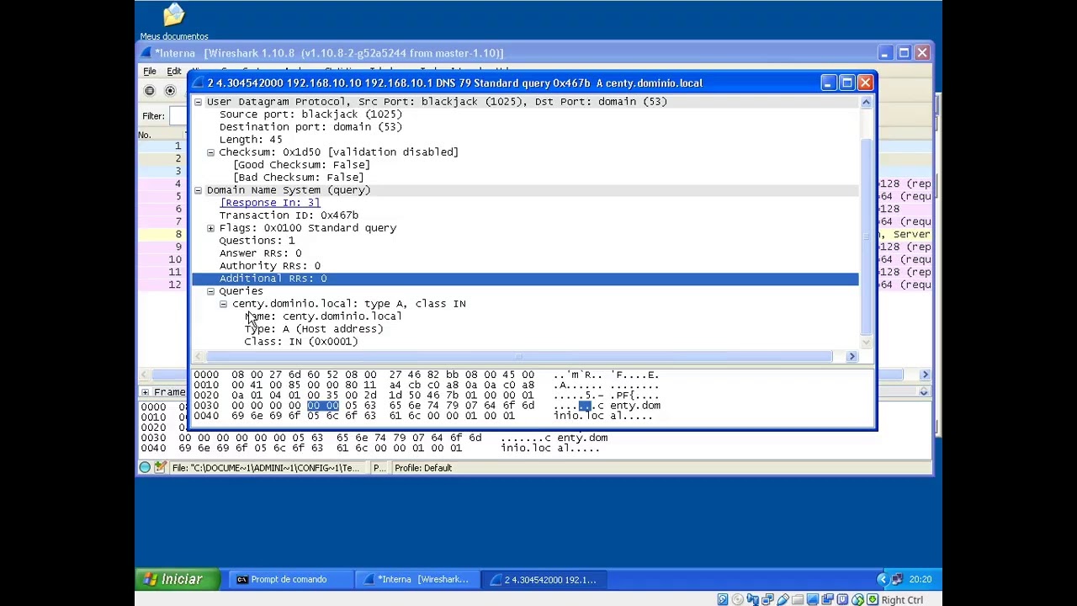The image size is (1077, 606).
Task: Click the packet detail taskbar button
Action: [543, 579]
